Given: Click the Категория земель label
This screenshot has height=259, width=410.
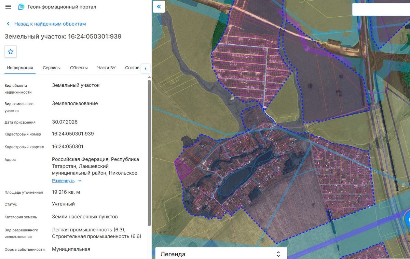Looking at the screenshot, I should point(20,217).
